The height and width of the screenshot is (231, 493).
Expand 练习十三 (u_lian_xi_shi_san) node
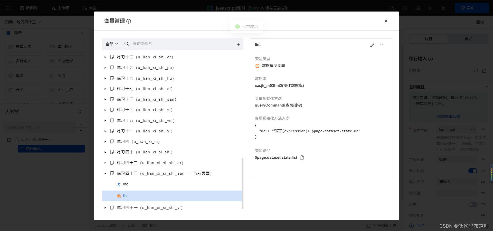click(105, 99)
